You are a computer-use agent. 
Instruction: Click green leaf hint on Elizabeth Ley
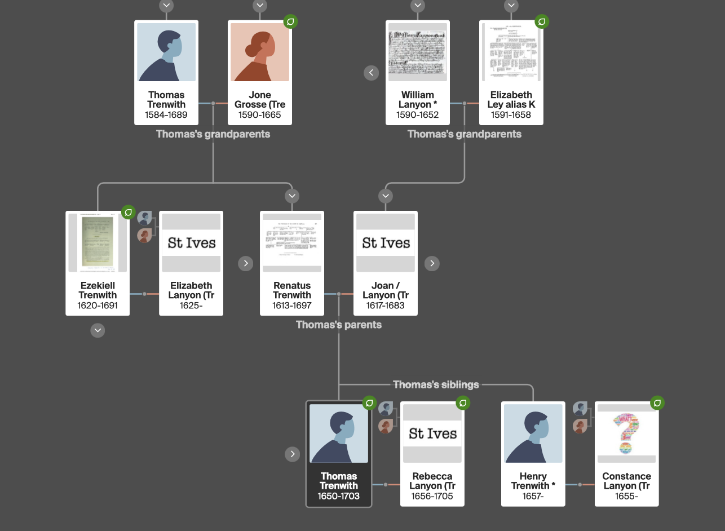542,22
